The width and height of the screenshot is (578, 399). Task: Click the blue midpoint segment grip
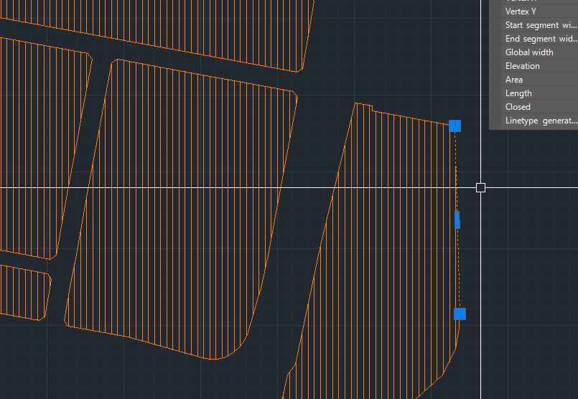[457, 220]
